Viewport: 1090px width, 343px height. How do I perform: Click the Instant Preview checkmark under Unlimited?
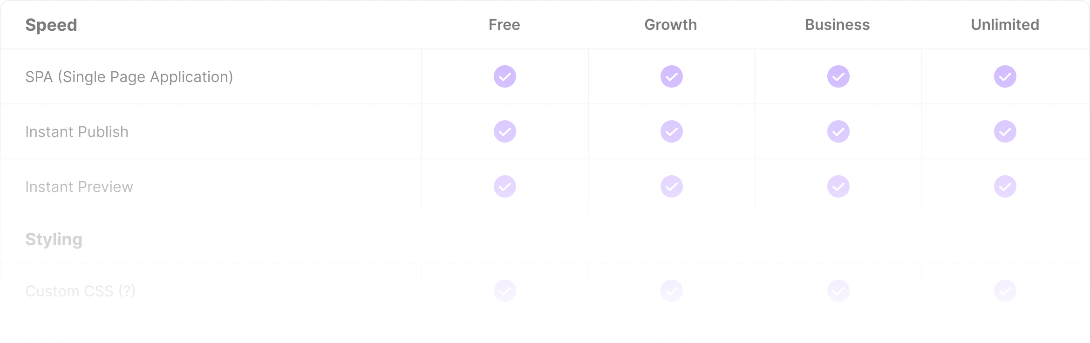tap(1005, 186)
